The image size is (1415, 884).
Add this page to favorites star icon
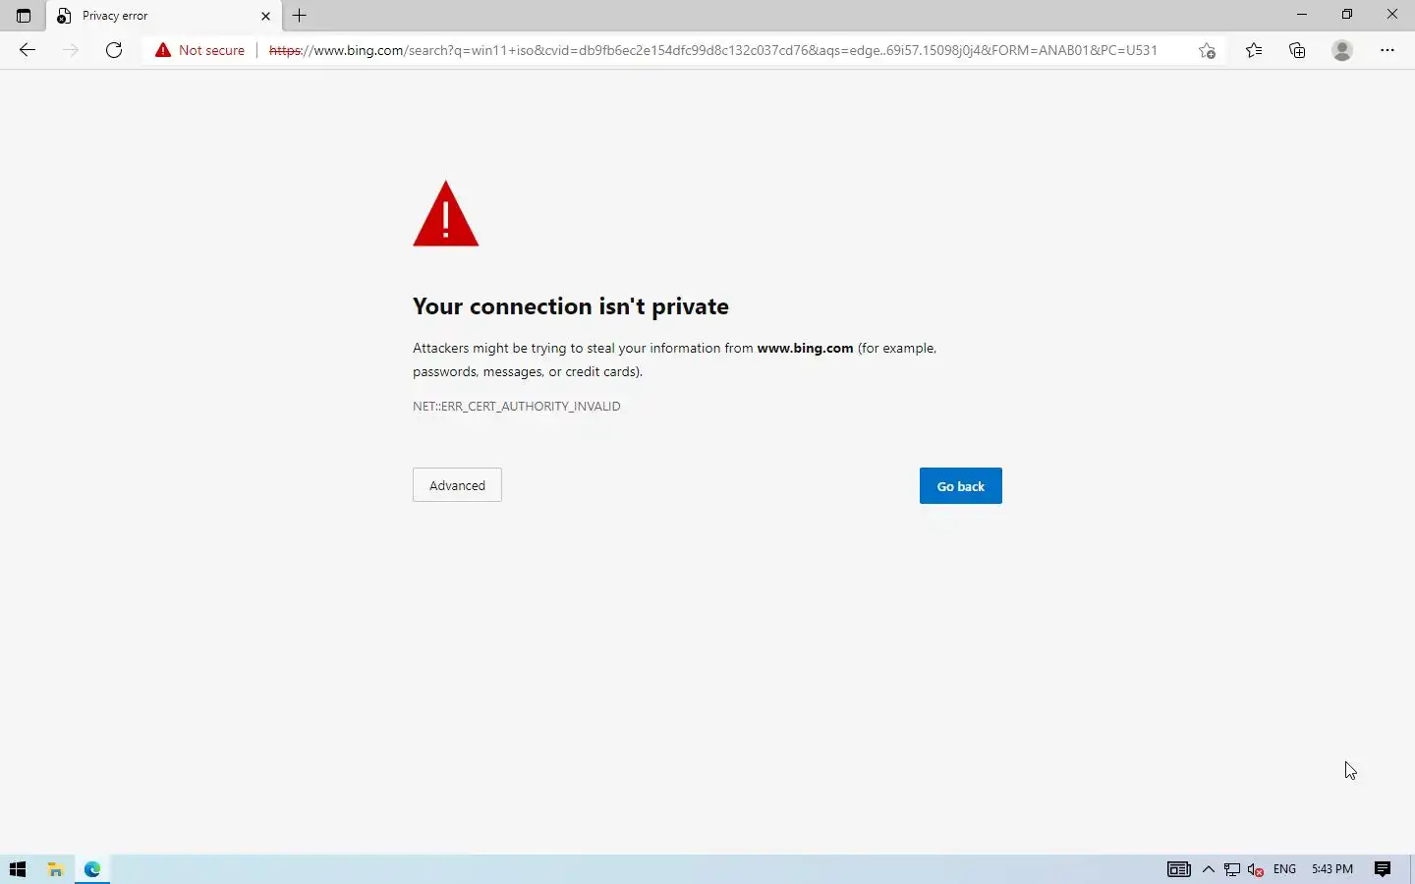click(1207, 50)
